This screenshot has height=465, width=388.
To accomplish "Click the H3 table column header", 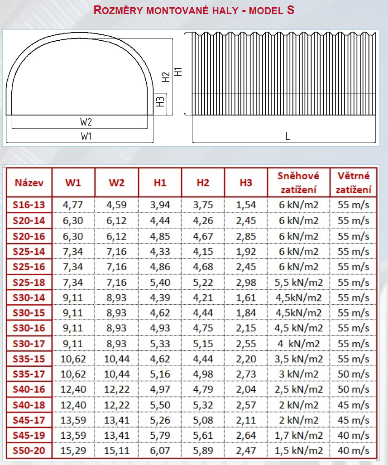I will (246, 182).
